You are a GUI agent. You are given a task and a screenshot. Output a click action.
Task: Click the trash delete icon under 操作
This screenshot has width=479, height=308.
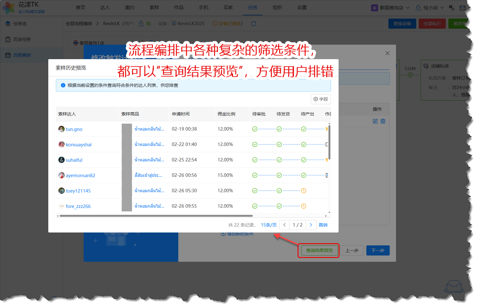[x=383, y=121]
